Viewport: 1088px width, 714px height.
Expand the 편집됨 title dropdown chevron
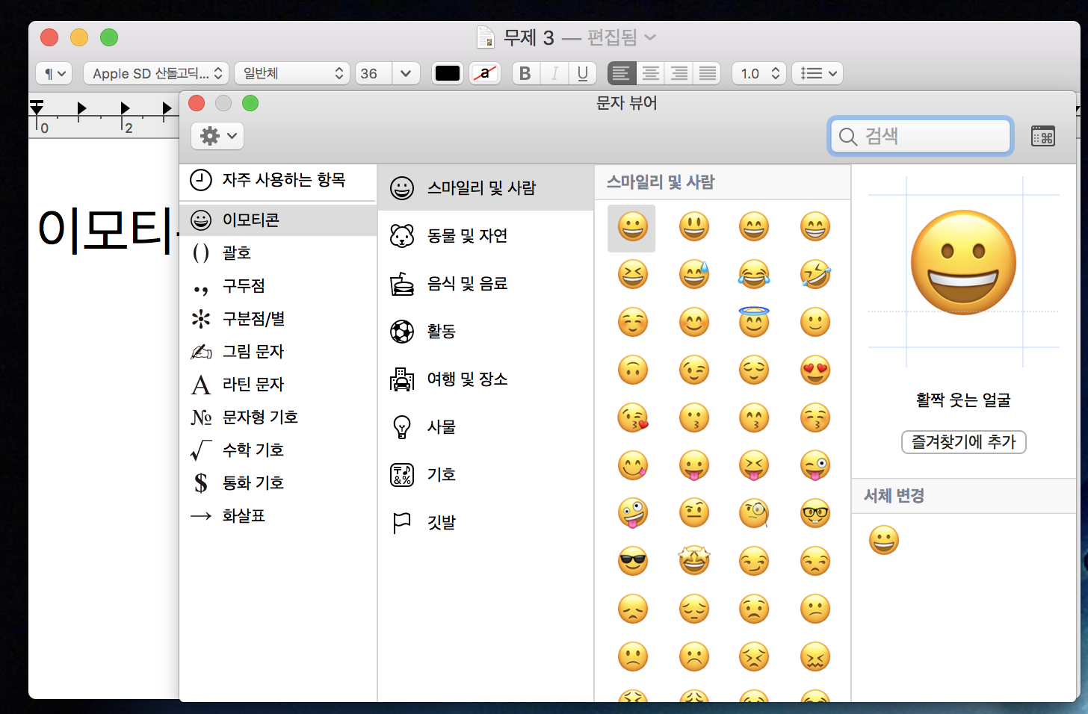click(x=650, y=37)
